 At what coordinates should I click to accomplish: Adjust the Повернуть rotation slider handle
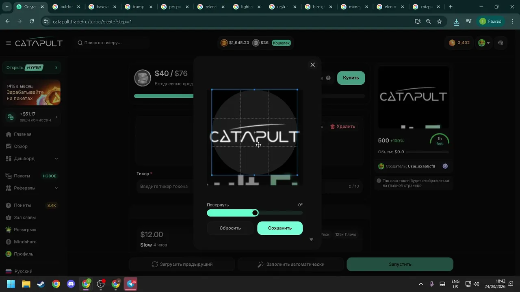click(x=255, y=213)
